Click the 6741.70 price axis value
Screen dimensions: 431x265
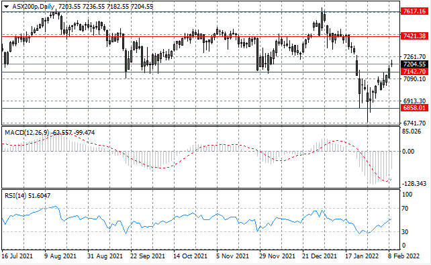[414, 123]
